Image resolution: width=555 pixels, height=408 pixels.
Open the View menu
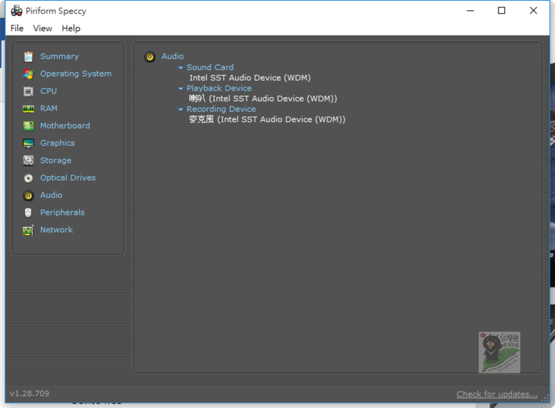coord(42,28)
